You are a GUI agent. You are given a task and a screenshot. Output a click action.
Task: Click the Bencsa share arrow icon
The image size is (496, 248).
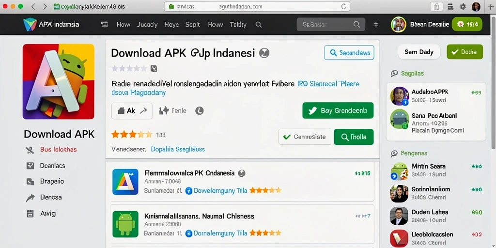click(x=30, y=198)
